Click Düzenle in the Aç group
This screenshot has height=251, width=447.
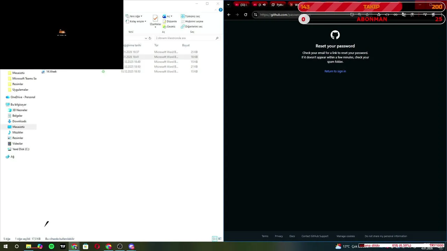click(x=169, y=22)
